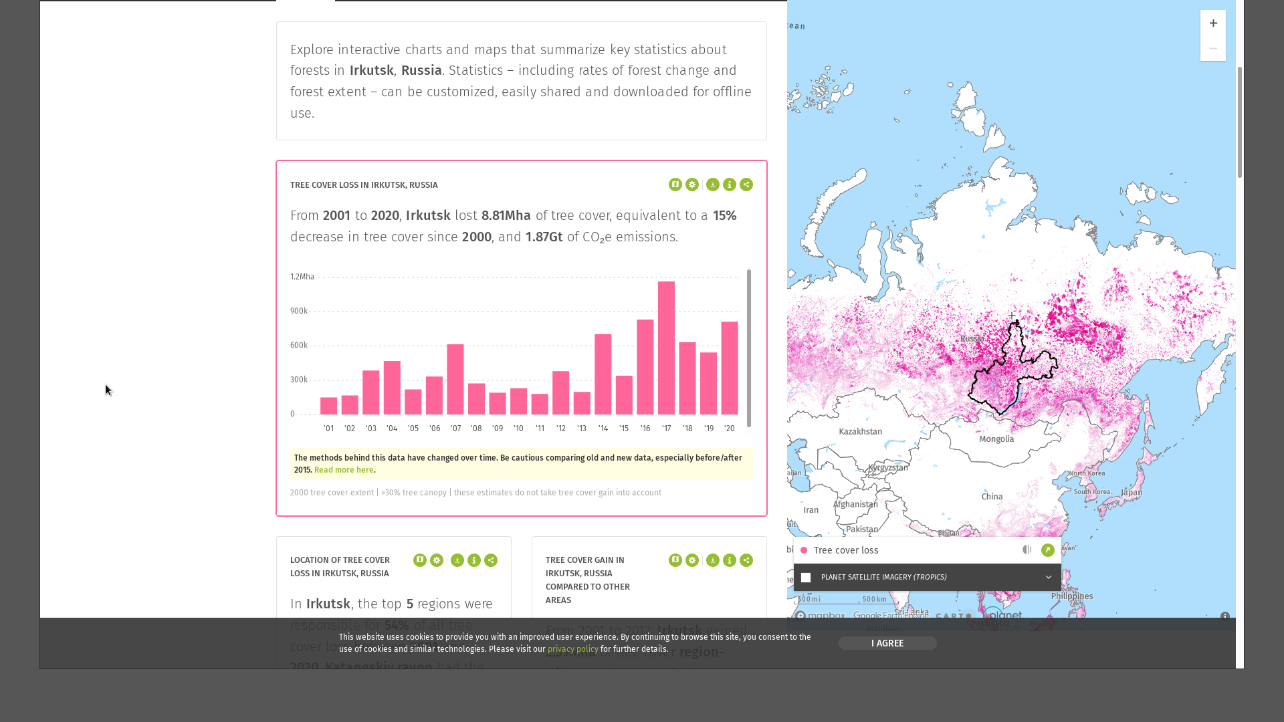This screenshot has width=1284, height=722.
Task: View info for Tree Cover Gain widget
Action: 730,560
